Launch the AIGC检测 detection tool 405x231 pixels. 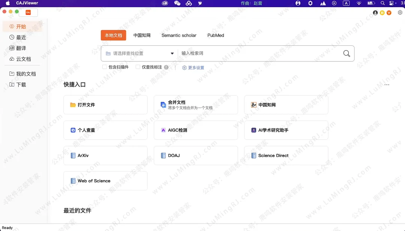click(196, 130)
